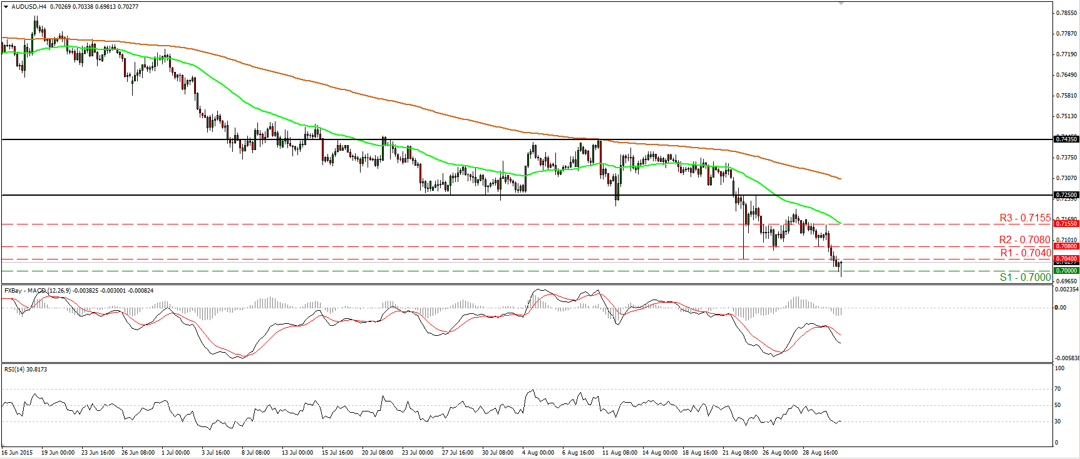This screenshot has width=1080, height=459.
Task: Click the 30 level on RSI scale
Action: click(1057, 421)
